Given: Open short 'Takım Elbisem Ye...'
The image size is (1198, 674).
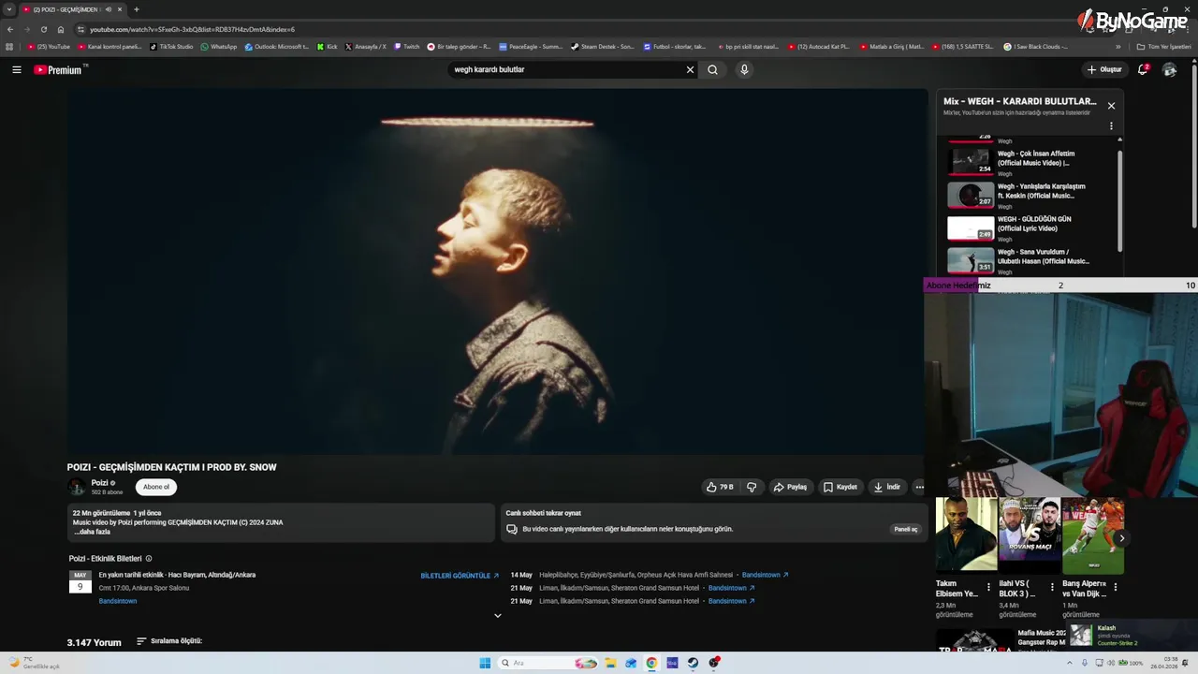Looking at the screenshot, I should (x=966, y=535).
